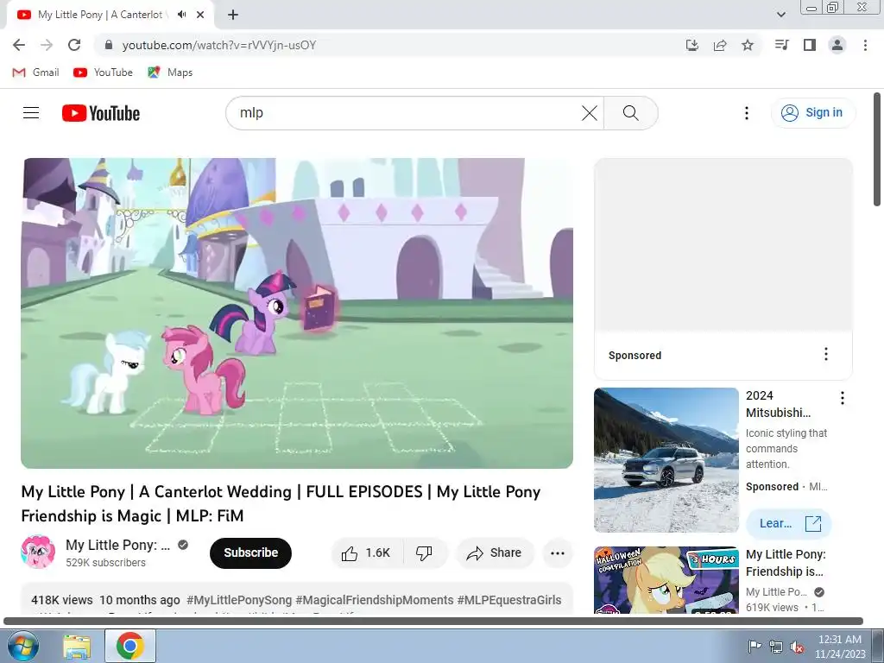Reload the YouTube page
The image size is (884, 663).
pyautogui.click(x=74, y=45)
